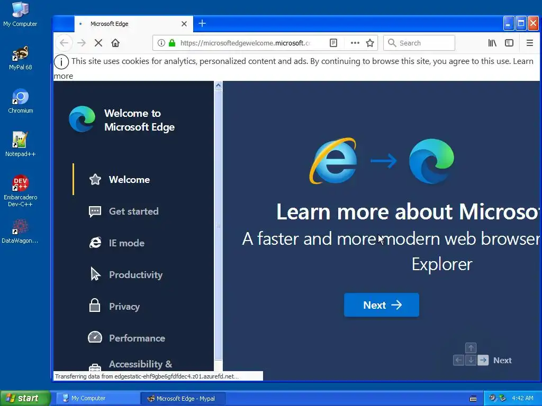Image resolution: width=542 pixels, height=406 pixels.
Task: Click the large Internet Explorer logo
Action: [333, 161]
